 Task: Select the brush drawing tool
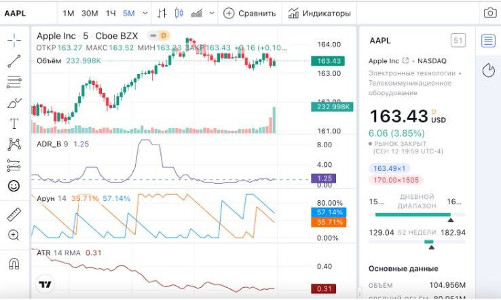tap(14, 103)
